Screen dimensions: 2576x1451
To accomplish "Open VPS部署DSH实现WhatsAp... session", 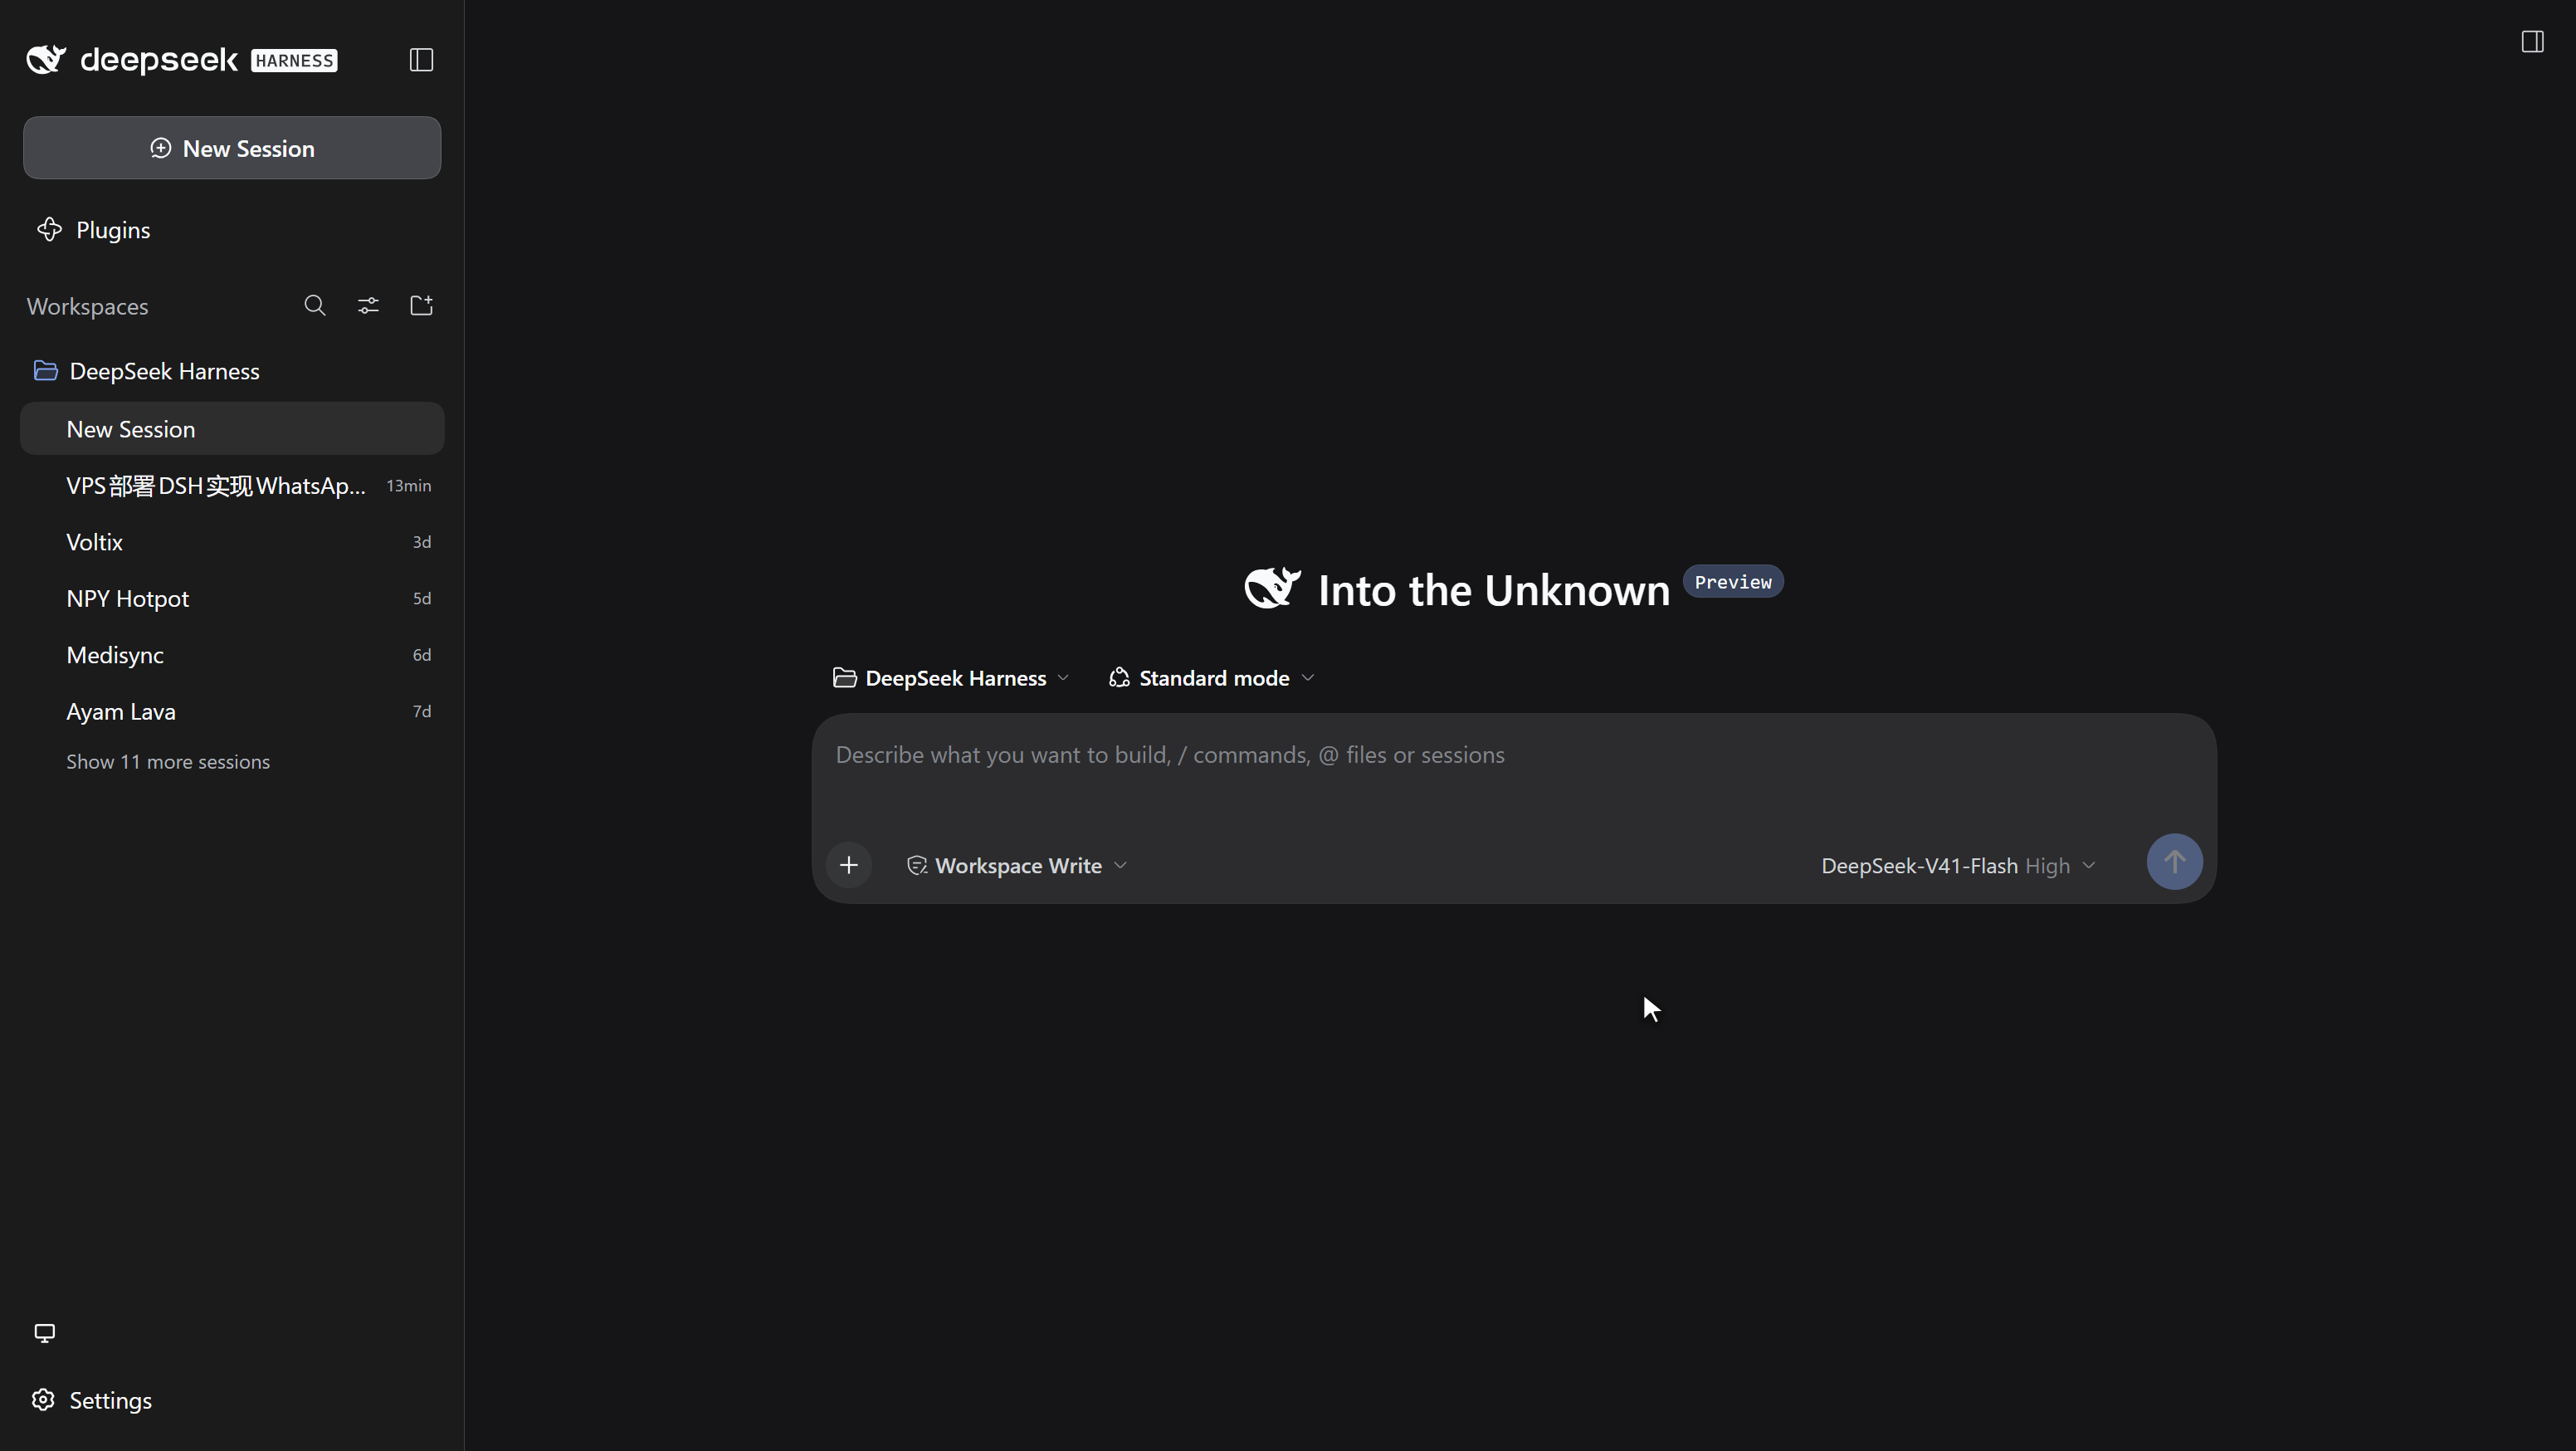I will 232,486.
